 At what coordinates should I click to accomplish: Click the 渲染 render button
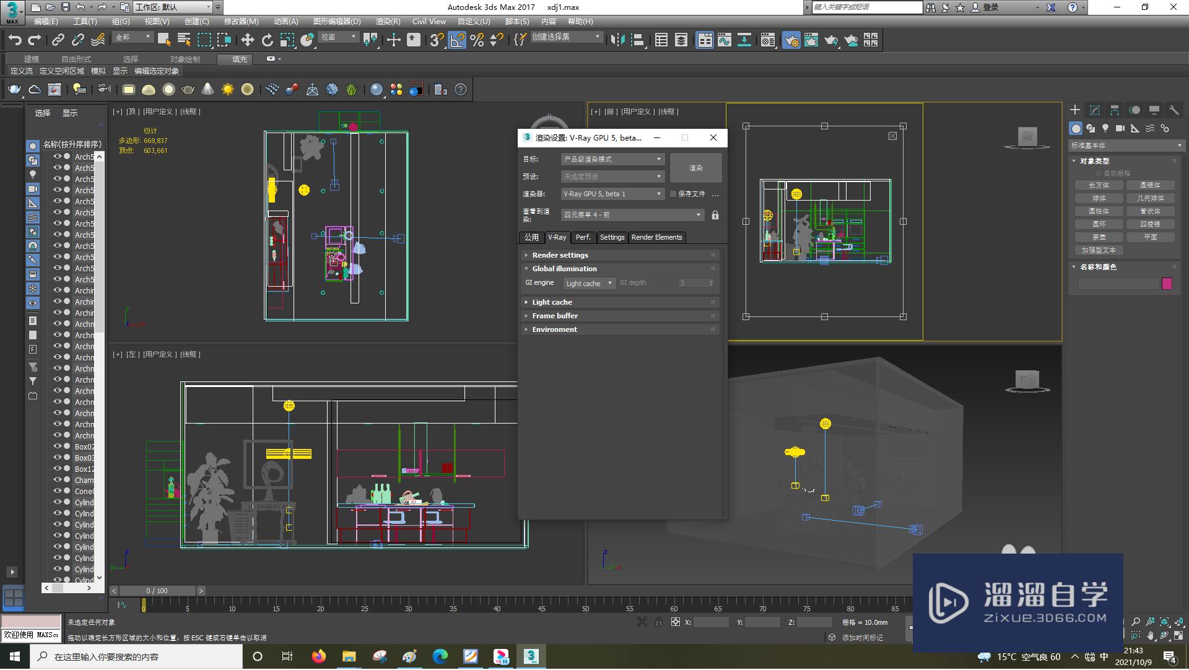pos(696,167)
